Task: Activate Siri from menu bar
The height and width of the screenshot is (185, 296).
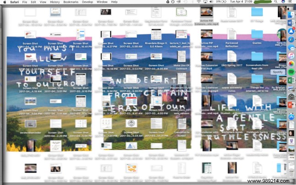Action: [x=283, y=2]
